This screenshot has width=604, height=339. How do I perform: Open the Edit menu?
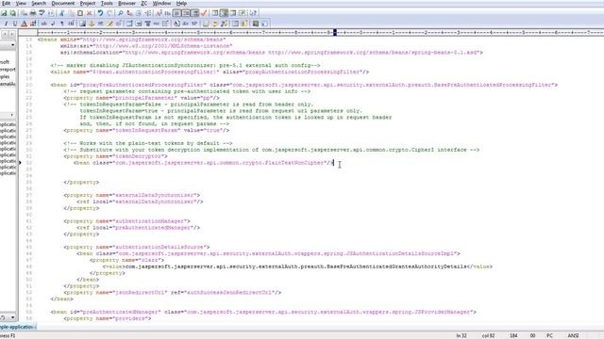(6, 3)
